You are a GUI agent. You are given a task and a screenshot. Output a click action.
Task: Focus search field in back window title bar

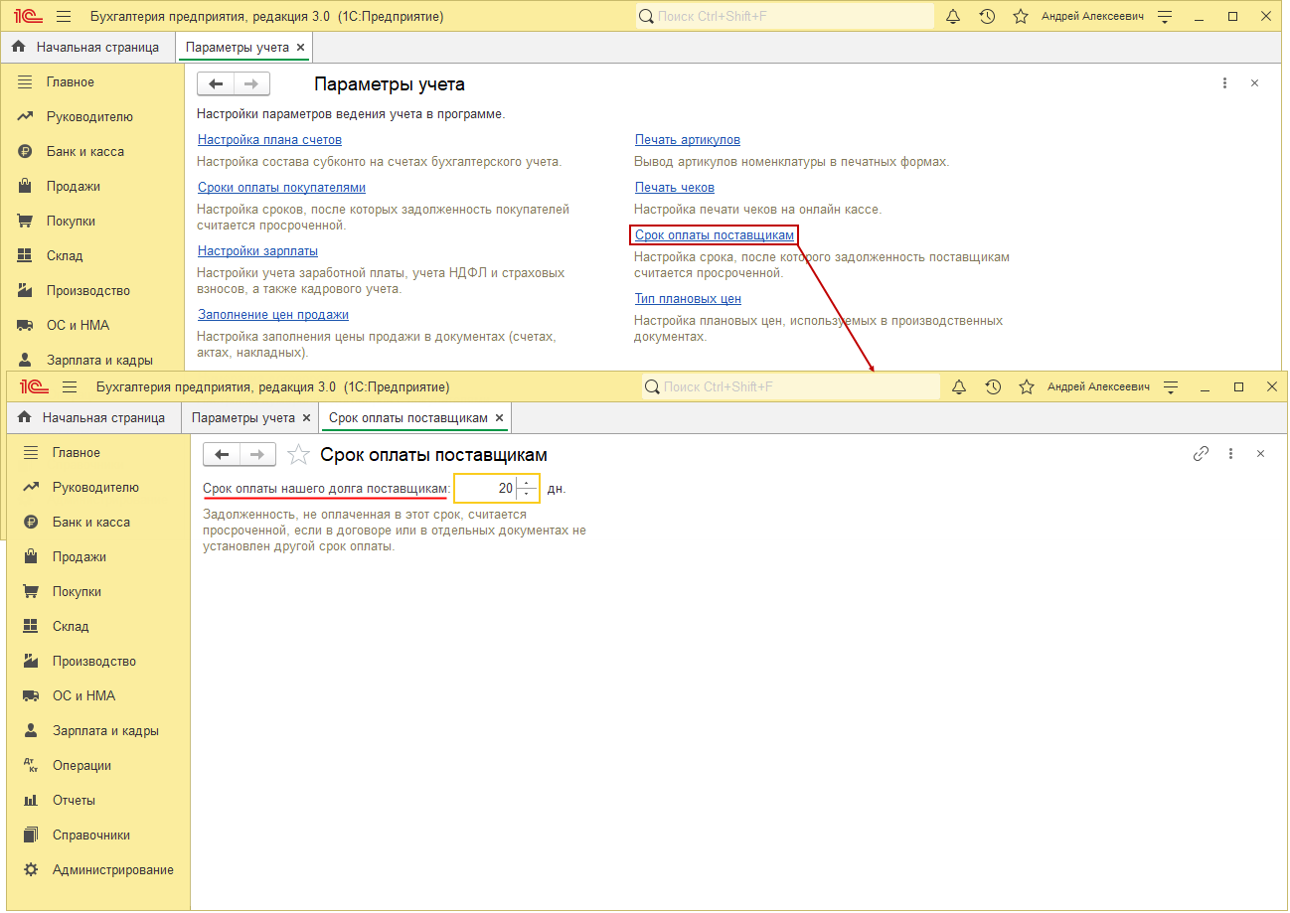(784, 17)
